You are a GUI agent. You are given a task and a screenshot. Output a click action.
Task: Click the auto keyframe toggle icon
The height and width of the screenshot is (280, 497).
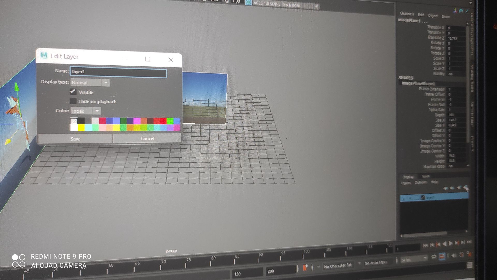461,255
